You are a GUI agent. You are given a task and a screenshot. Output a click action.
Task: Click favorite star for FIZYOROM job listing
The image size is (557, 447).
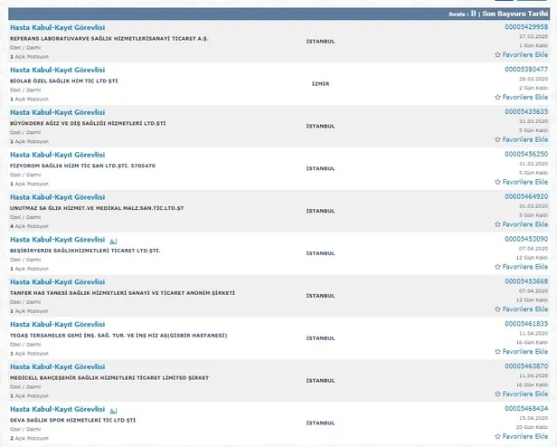coord(497,183)
